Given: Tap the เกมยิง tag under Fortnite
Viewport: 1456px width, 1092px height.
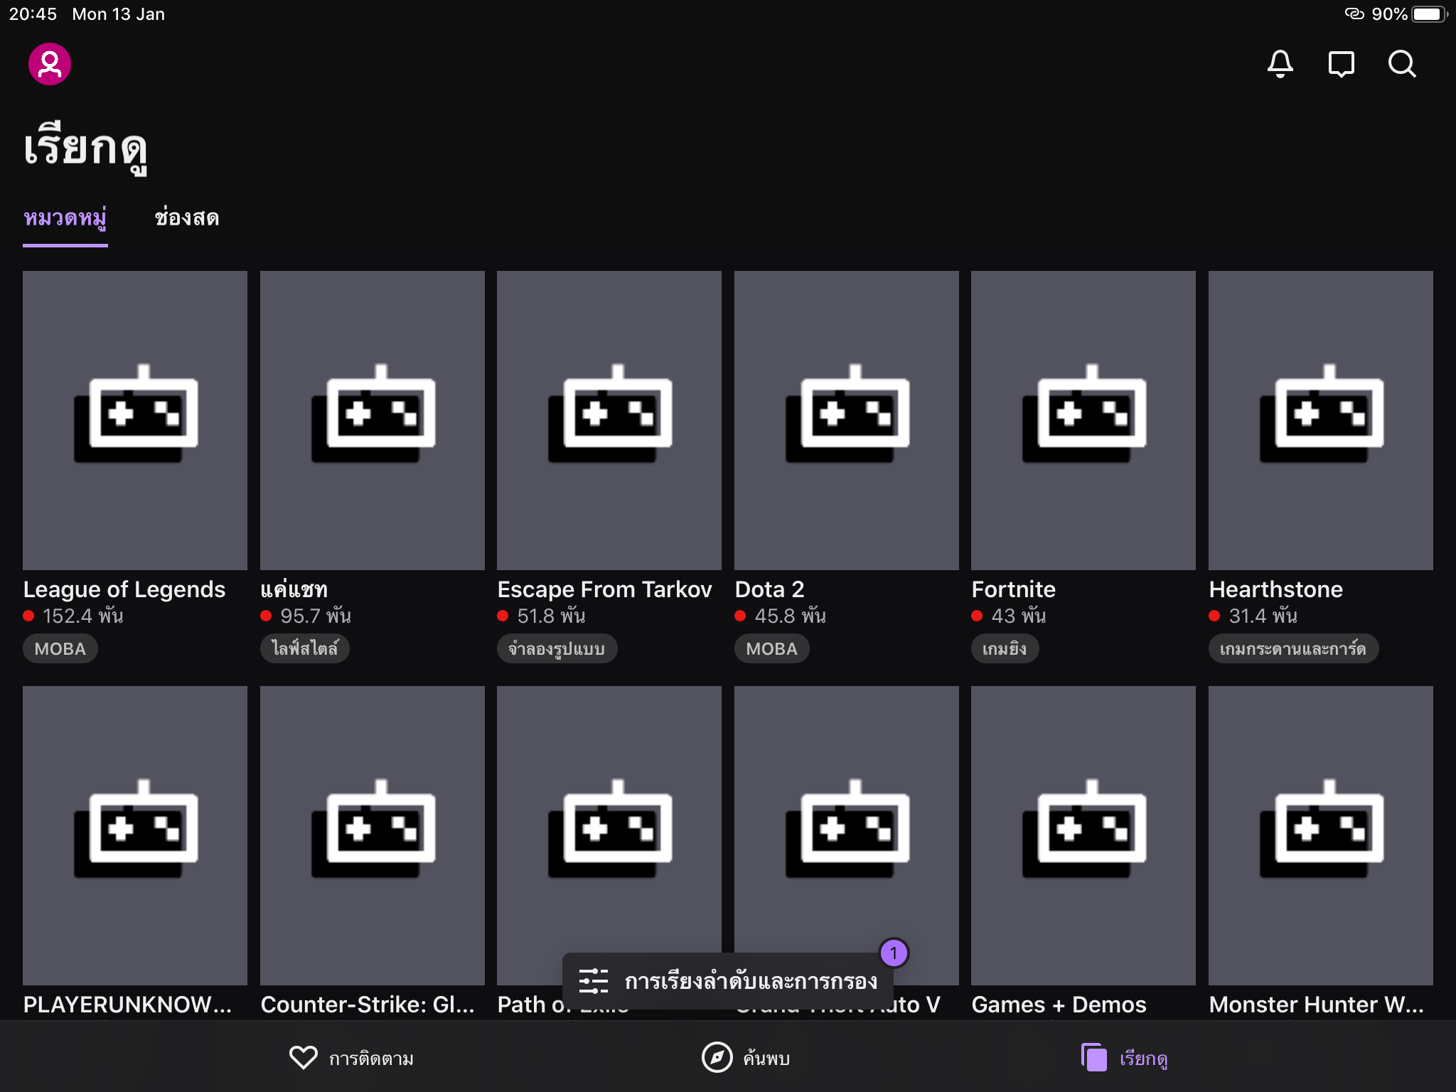Looking at the screenshot, I should (x=1004, y=648).
